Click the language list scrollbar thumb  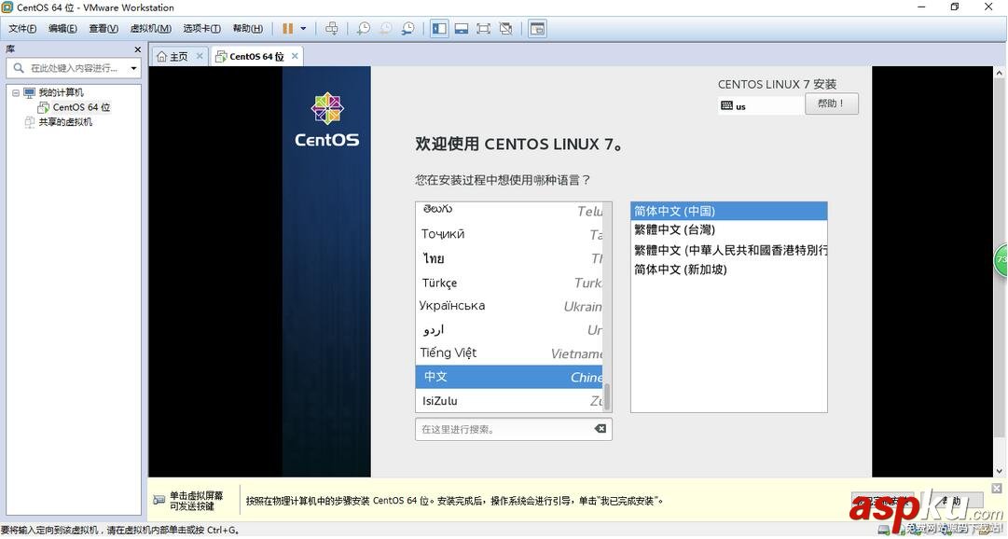(x=607, y=396)
